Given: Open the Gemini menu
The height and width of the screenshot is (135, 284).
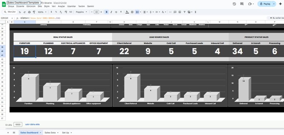Looking at the screenshot, I should [90, 6].
